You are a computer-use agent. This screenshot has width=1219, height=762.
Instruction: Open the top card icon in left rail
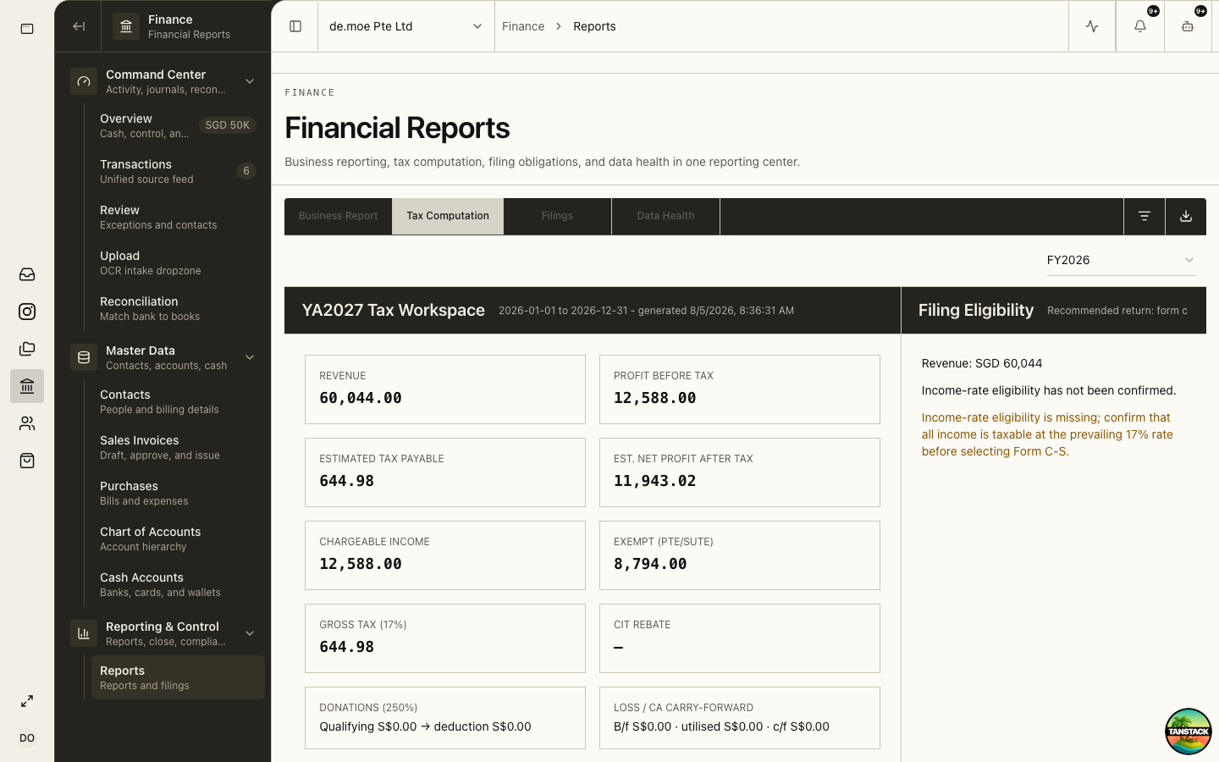[x=27, y=29]
